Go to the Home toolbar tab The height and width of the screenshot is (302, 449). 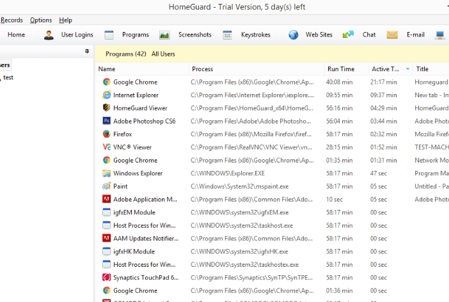pyautogui.click(x=17, y=35)
